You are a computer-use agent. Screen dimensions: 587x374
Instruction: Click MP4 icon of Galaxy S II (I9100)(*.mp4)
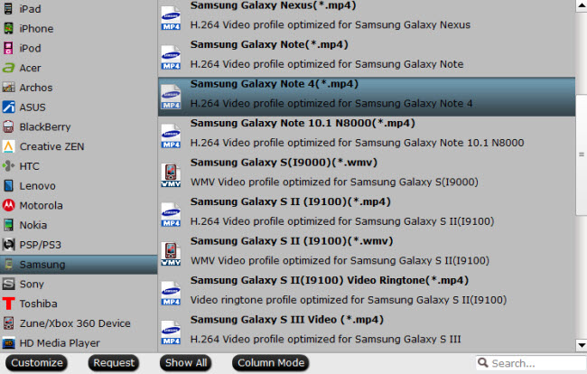pyautogui.click(x=171, y=214)
